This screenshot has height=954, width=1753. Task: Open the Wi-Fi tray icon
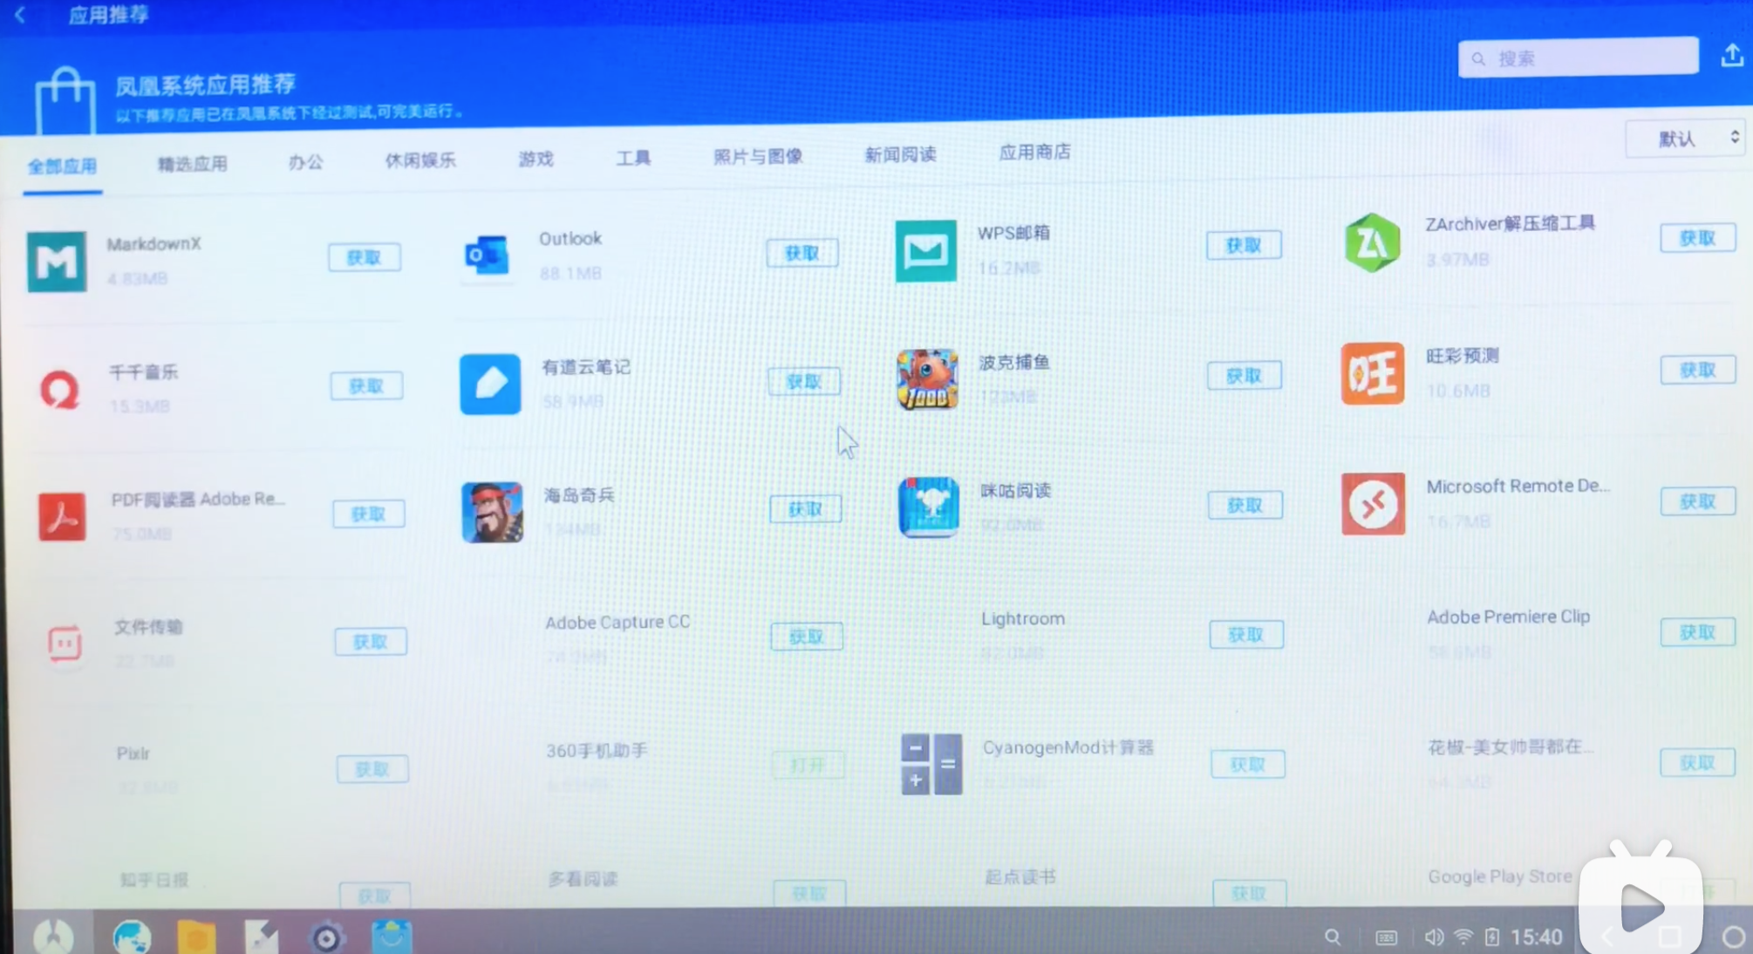[1463, 937]
